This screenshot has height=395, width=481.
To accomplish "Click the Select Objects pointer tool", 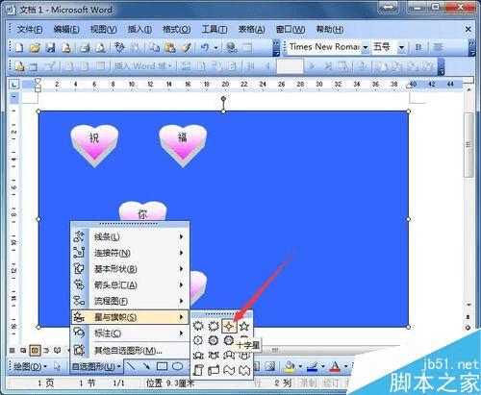I will click(58, 366).
